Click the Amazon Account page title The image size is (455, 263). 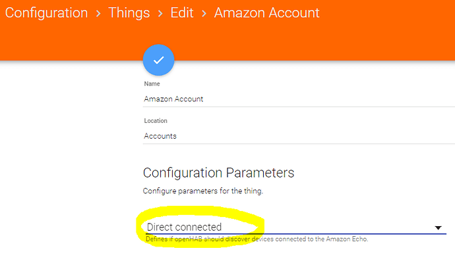pyautogui.click(x=266, y=13)
